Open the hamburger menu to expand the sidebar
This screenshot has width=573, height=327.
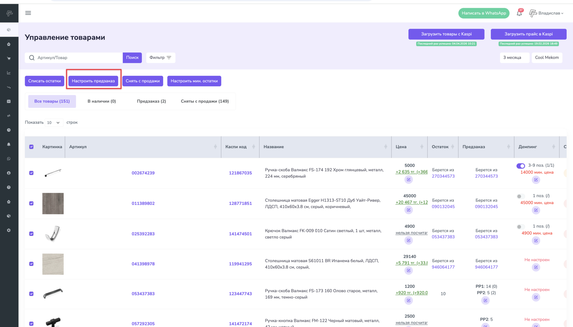(x=28, y=13)
